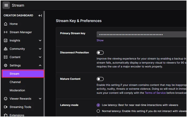187x117 pixels.
Task: Click the Settings gear icon
Action: point(6,65)
